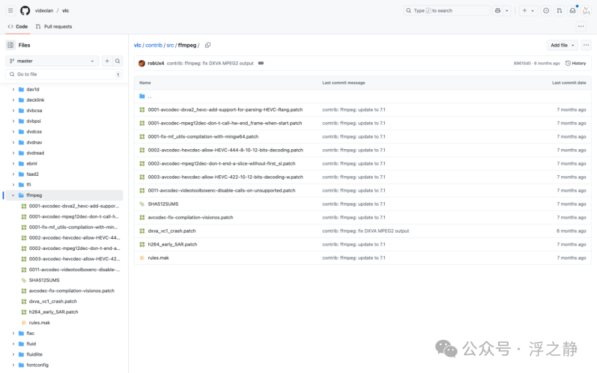Select SHA512SUMS in the sidebar file tree
This screenshot has height=373, width=597.
point(44,280)
